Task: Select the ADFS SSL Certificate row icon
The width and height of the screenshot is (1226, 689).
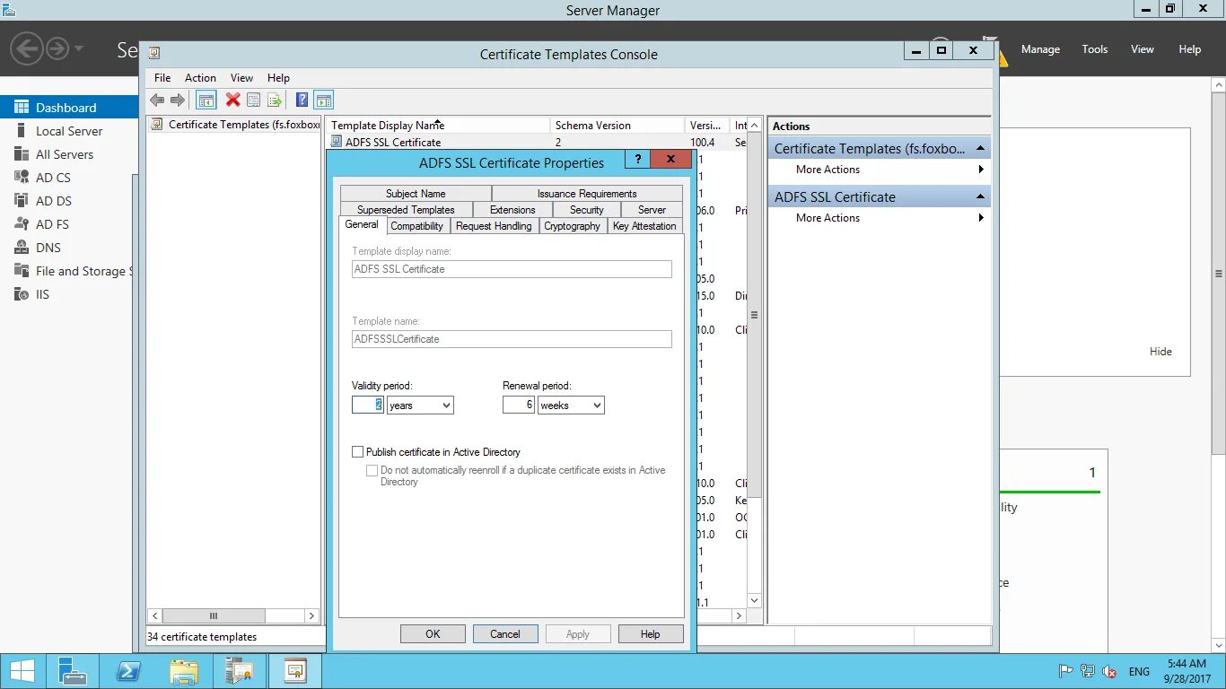Action: 337,142
